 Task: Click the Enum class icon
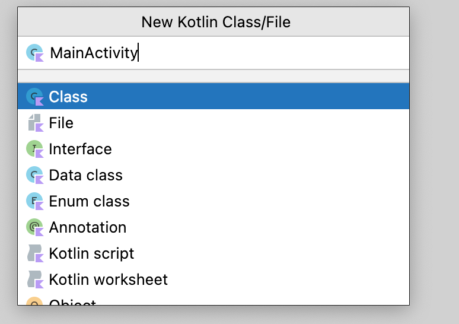pyautogui.click(x=35, y=201)
